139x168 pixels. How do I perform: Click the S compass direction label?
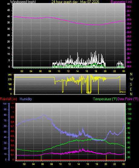point(131,84)
